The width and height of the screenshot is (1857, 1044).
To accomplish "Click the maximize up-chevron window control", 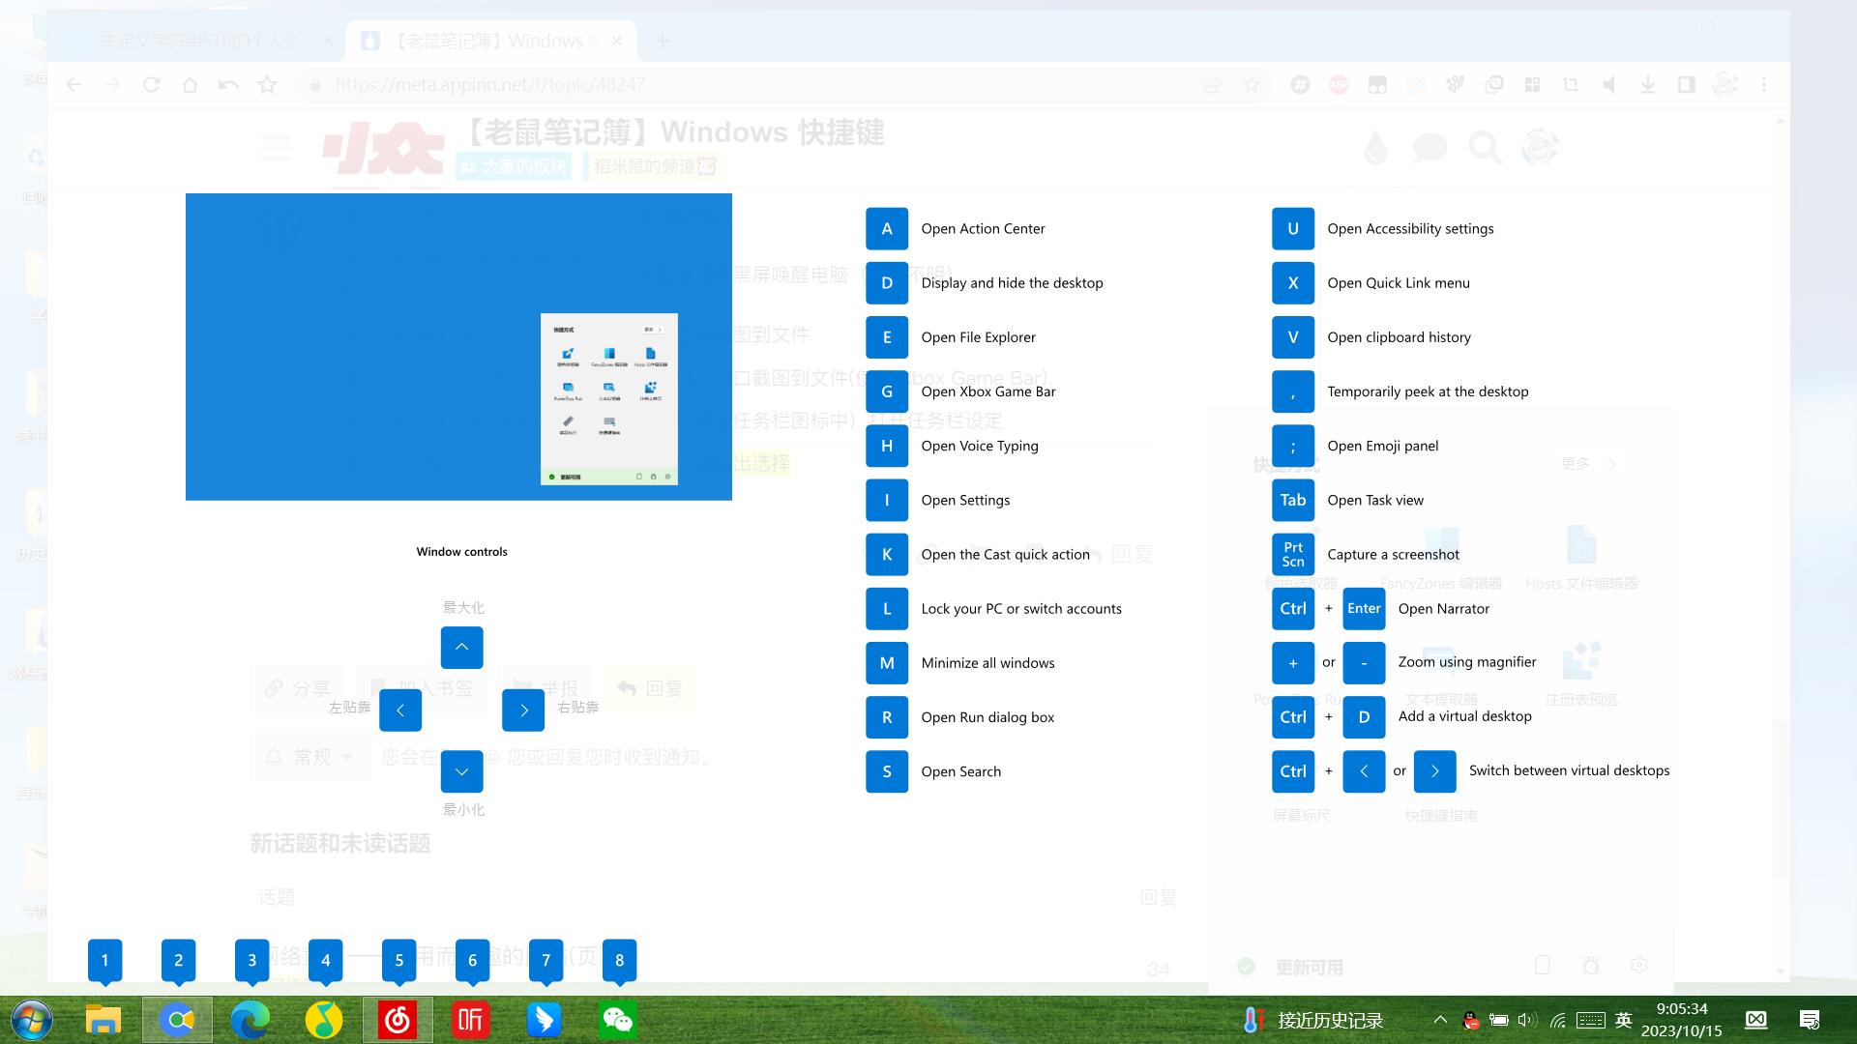I will (x=461, y=648).
